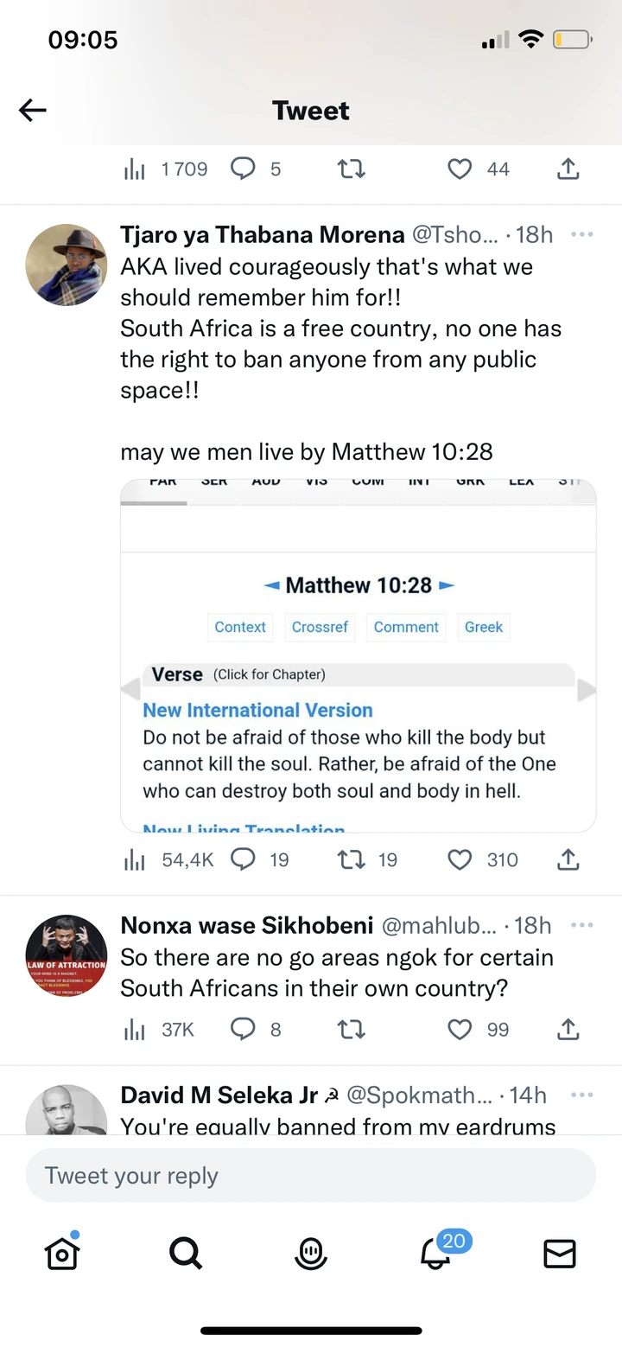Share Nonxa wase Sikhobeni's tweet
This screenshot has width=622, height=1347.
[568, 1029]
